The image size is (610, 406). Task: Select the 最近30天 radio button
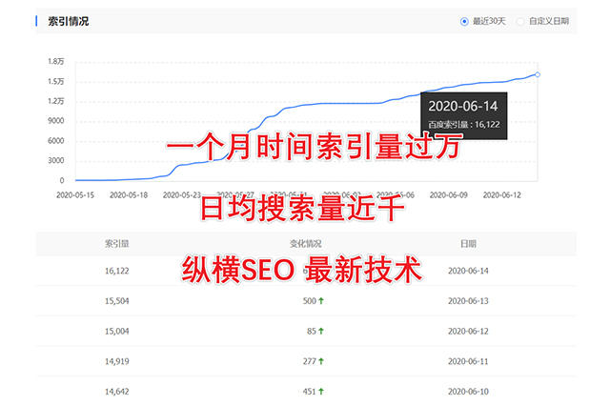(x=464, y=21)
